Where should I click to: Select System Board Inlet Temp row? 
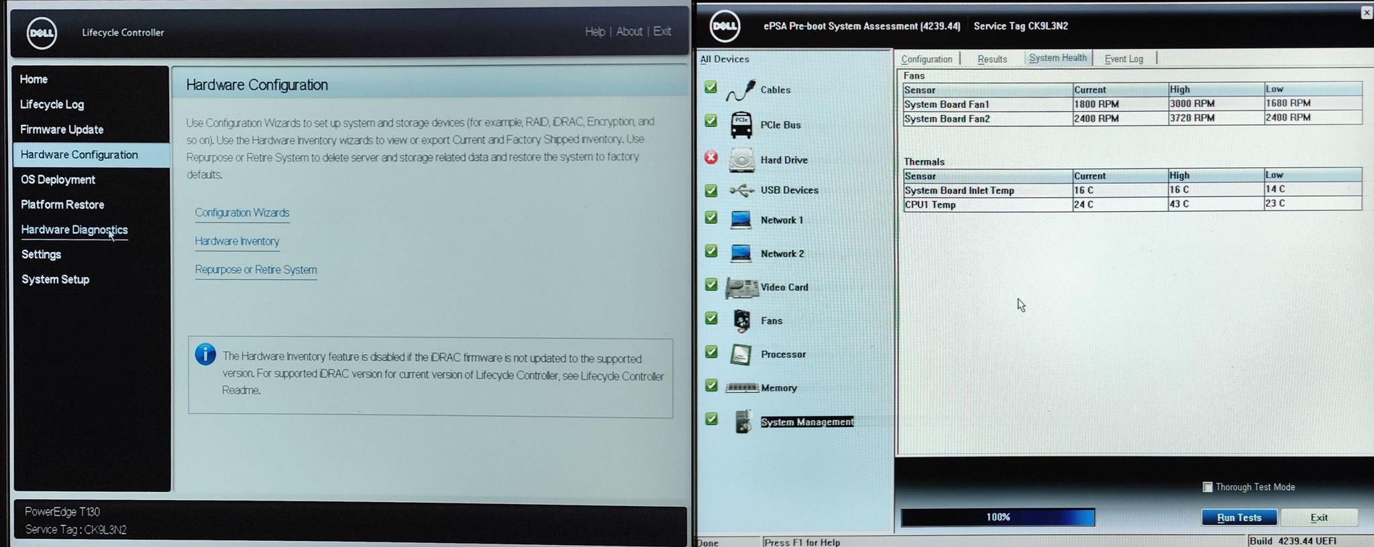1132,190
